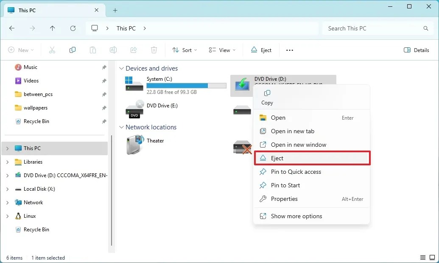This screenshot has height=263, width=439.
Task: Open the View dropdown
Action: (222, 50)
